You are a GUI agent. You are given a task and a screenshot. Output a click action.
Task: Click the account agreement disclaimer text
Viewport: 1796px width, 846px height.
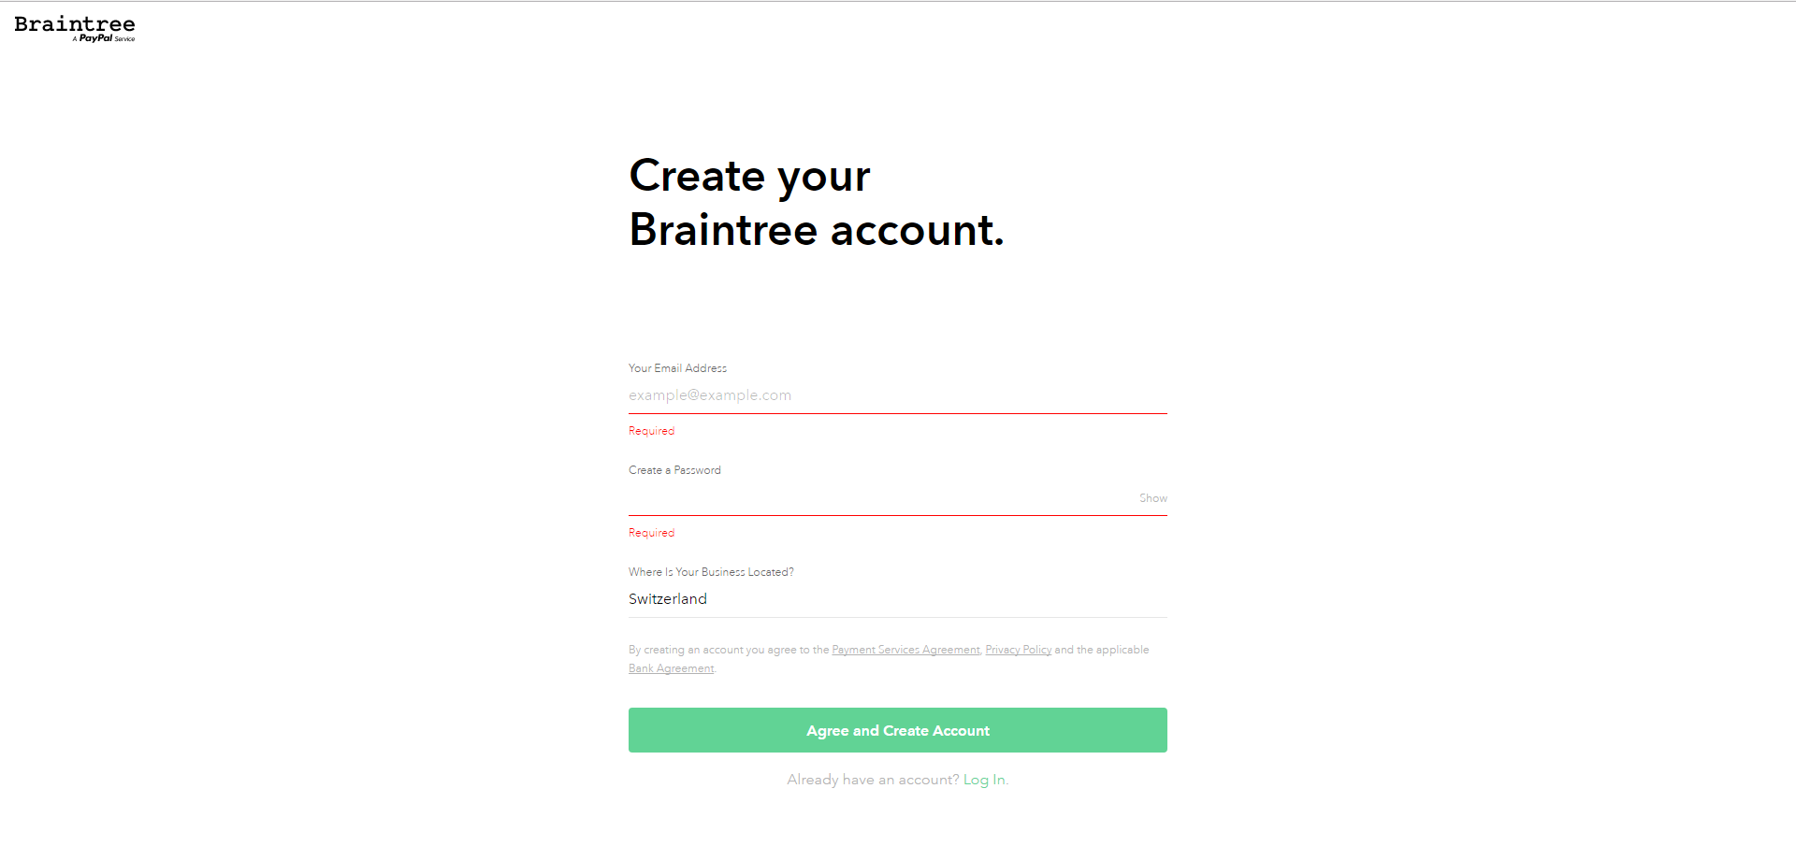coord(730,649)
